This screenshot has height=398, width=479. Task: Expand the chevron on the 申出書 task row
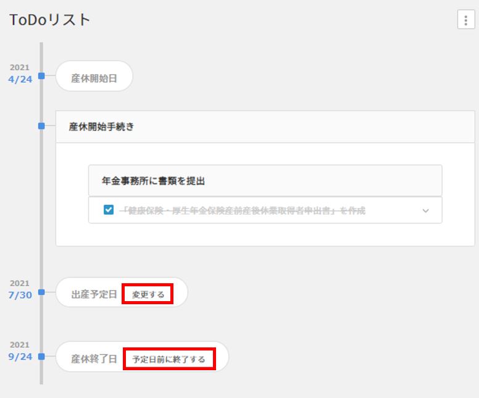tap(425, 210)
